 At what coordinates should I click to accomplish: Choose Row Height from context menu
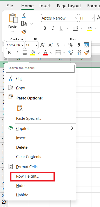click(x=40, y=176)
